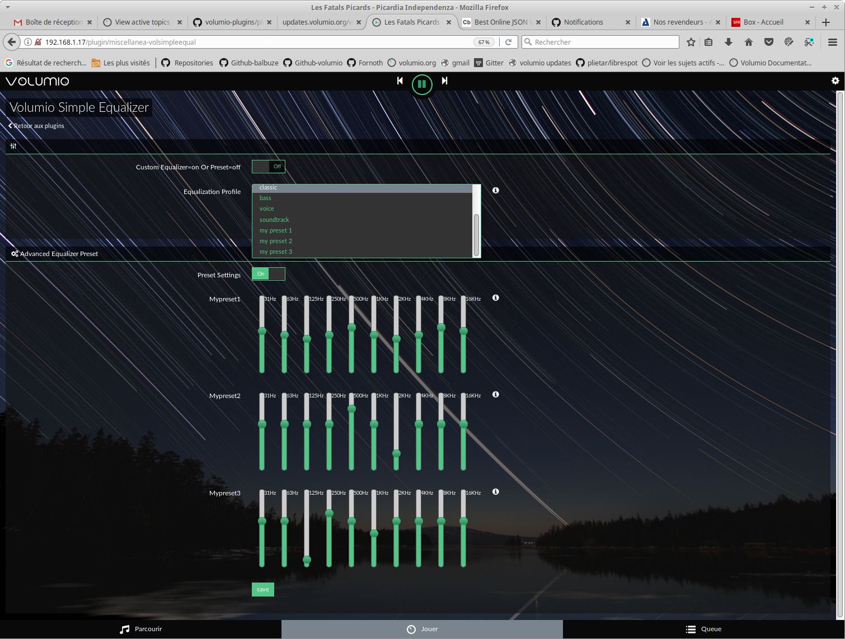The width and height of the screenshot is (845, 639).
Task: Save the equalizer presets
Action: (x=263, y=589)
